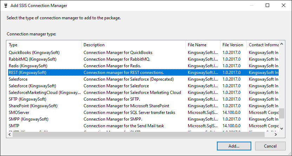Click 'Connection manager for the Send Mail task'
The height and width of the screenshot is (156, 292).
[124, 126]
